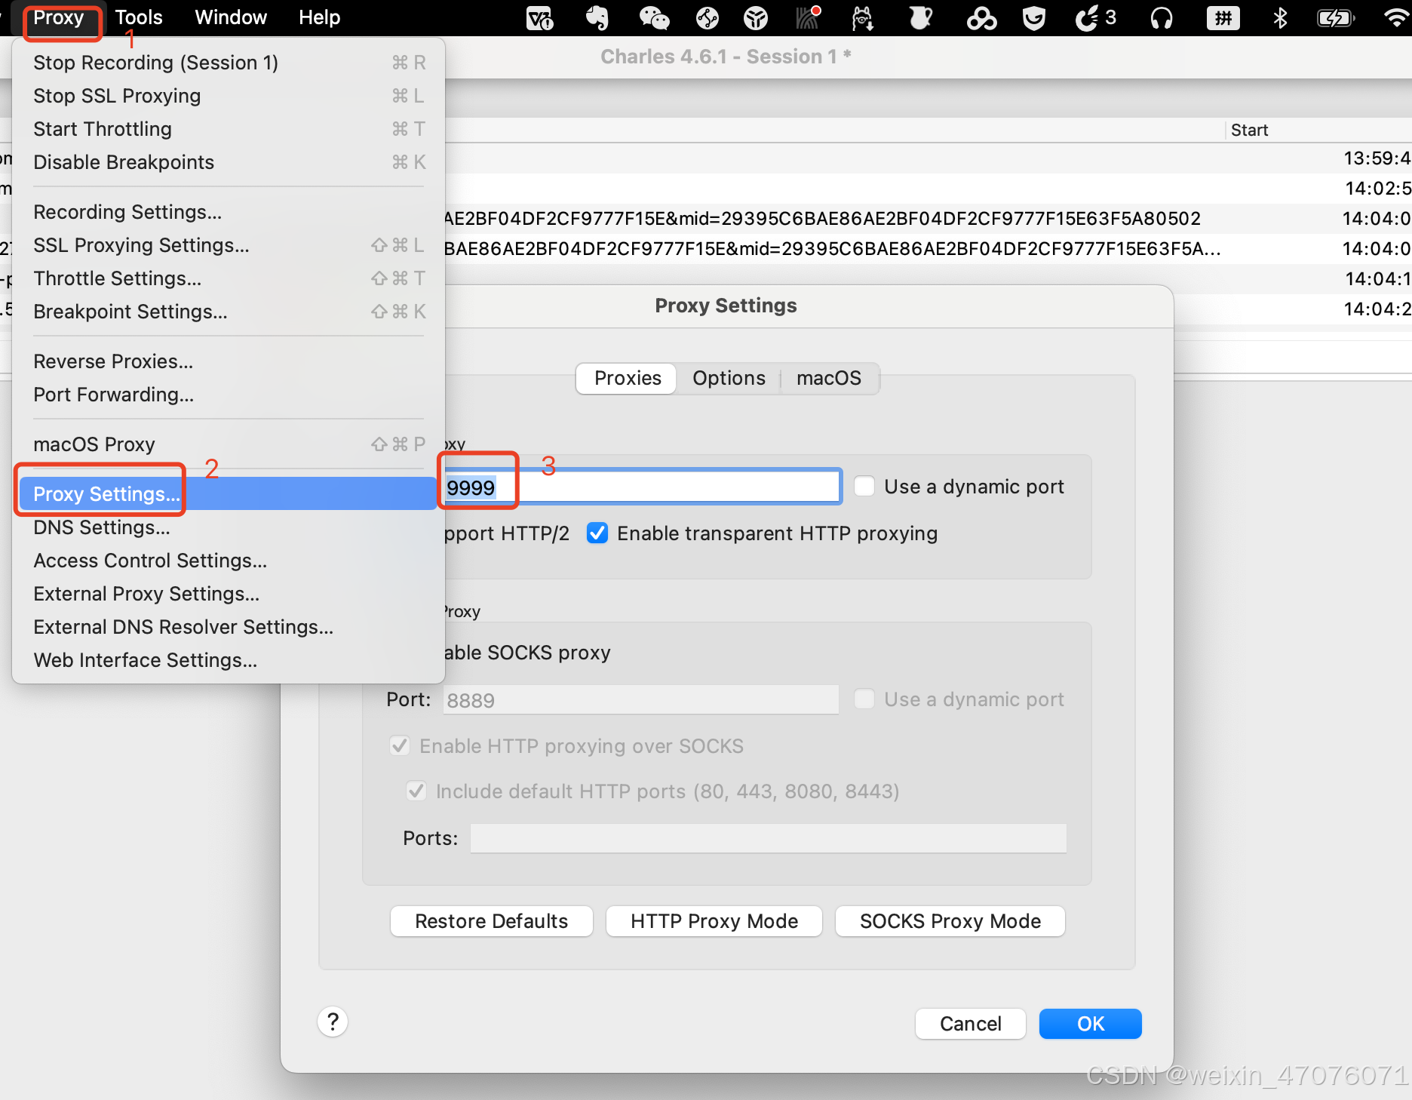Open the WeChat menu bar icon

coord(654,17)
